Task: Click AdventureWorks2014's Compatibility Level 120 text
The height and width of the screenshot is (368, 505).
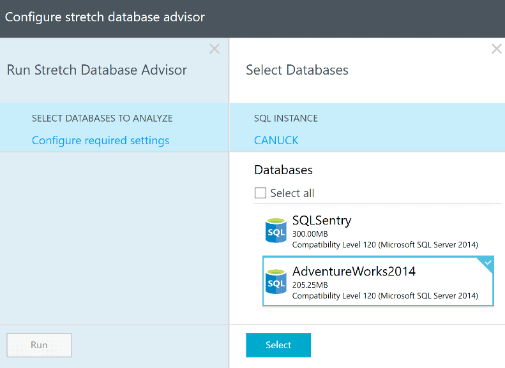Action: [x=385, y=296]
